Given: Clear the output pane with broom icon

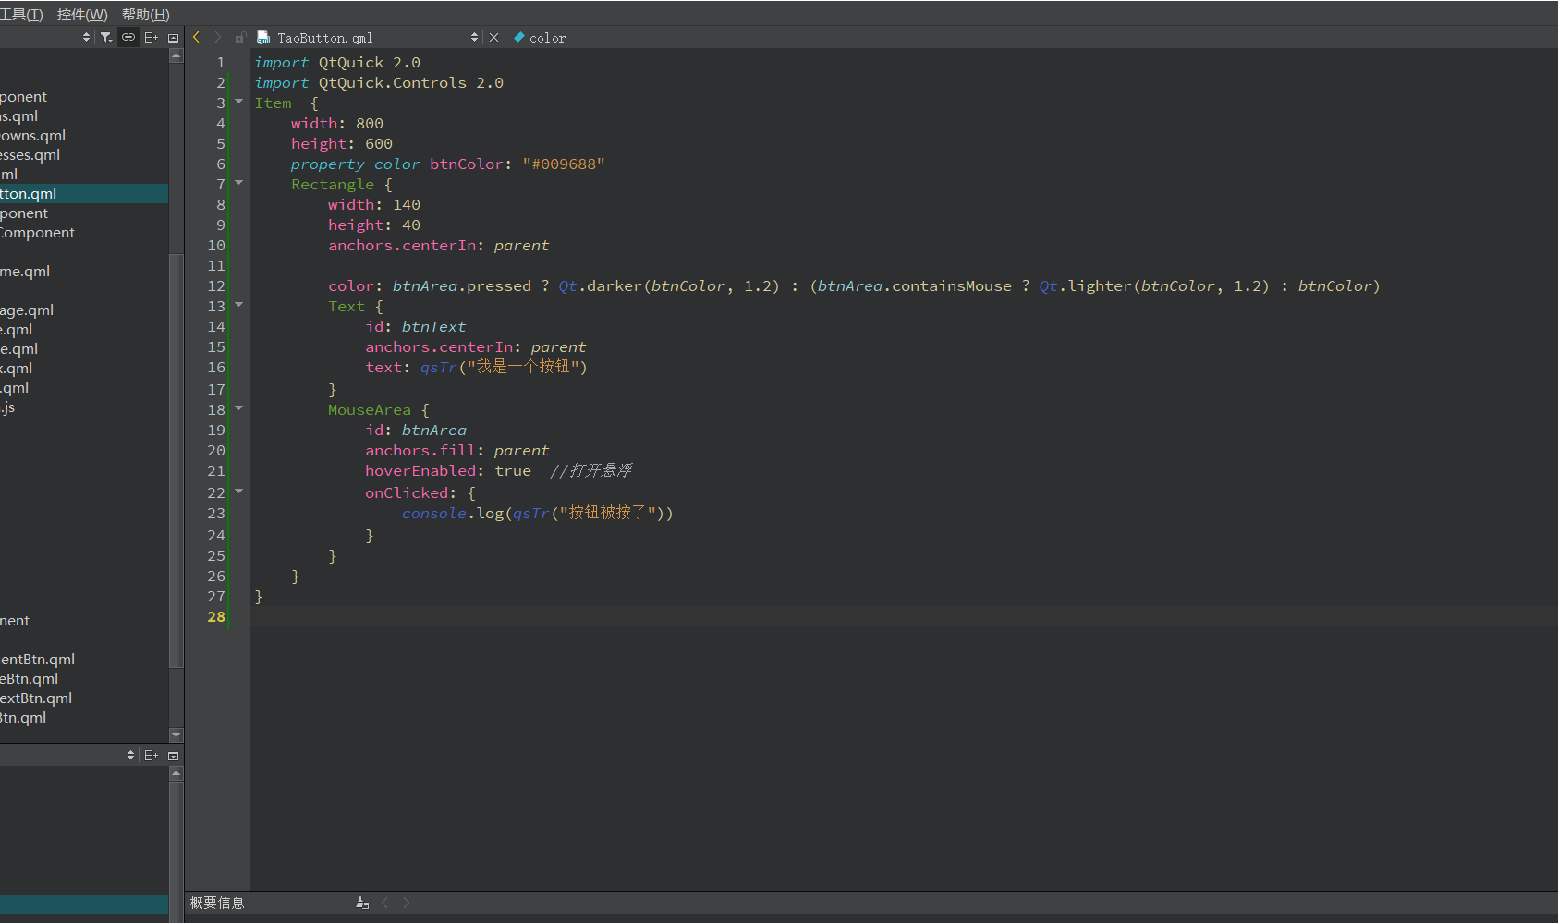Looking at the screenshot, I should tap(362, 903).
